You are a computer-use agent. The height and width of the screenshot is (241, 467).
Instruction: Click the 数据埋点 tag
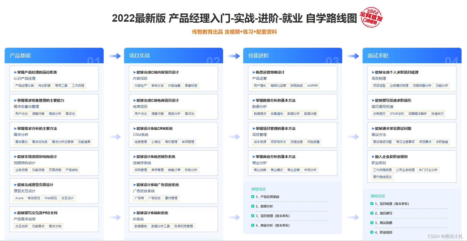coord(260,114)
